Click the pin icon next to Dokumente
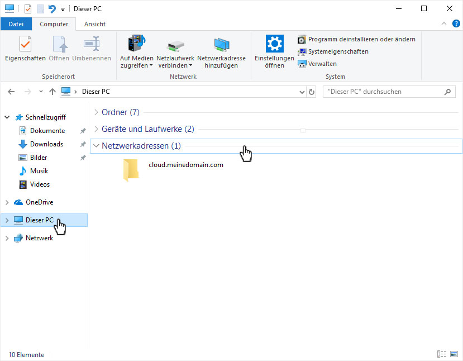 click(83, 131)
